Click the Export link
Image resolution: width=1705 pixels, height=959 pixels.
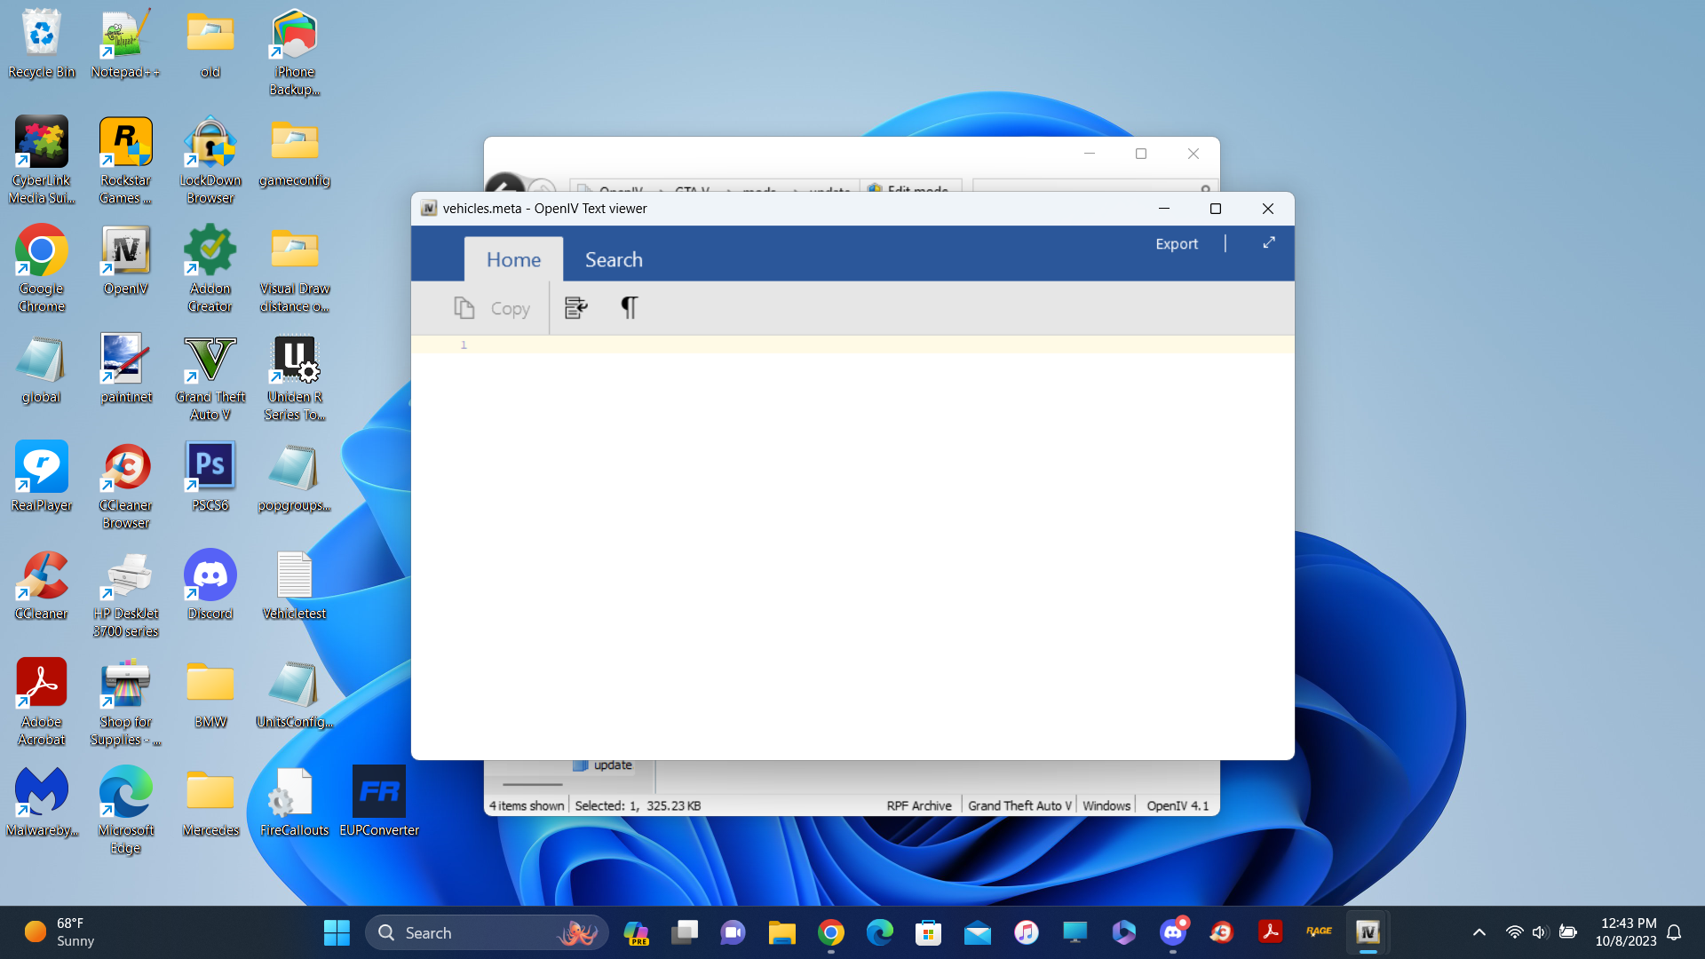point(1176,243)
